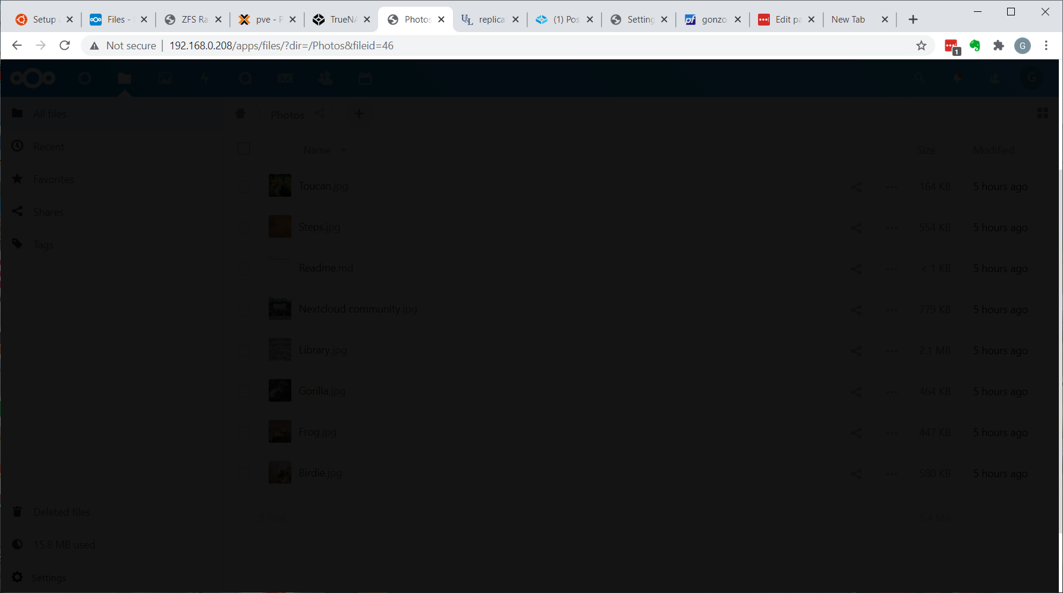Select the Toucan.jpg checkbox
1063x593 pixels.
pyautogui.click(x=244, y=187)
